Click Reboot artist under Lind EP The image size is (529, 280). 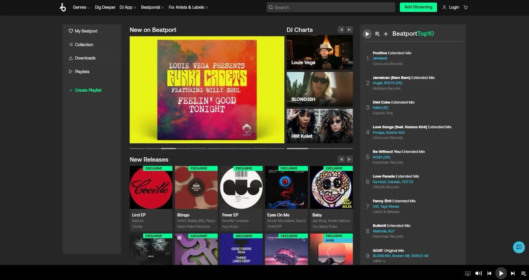point(138,221)
